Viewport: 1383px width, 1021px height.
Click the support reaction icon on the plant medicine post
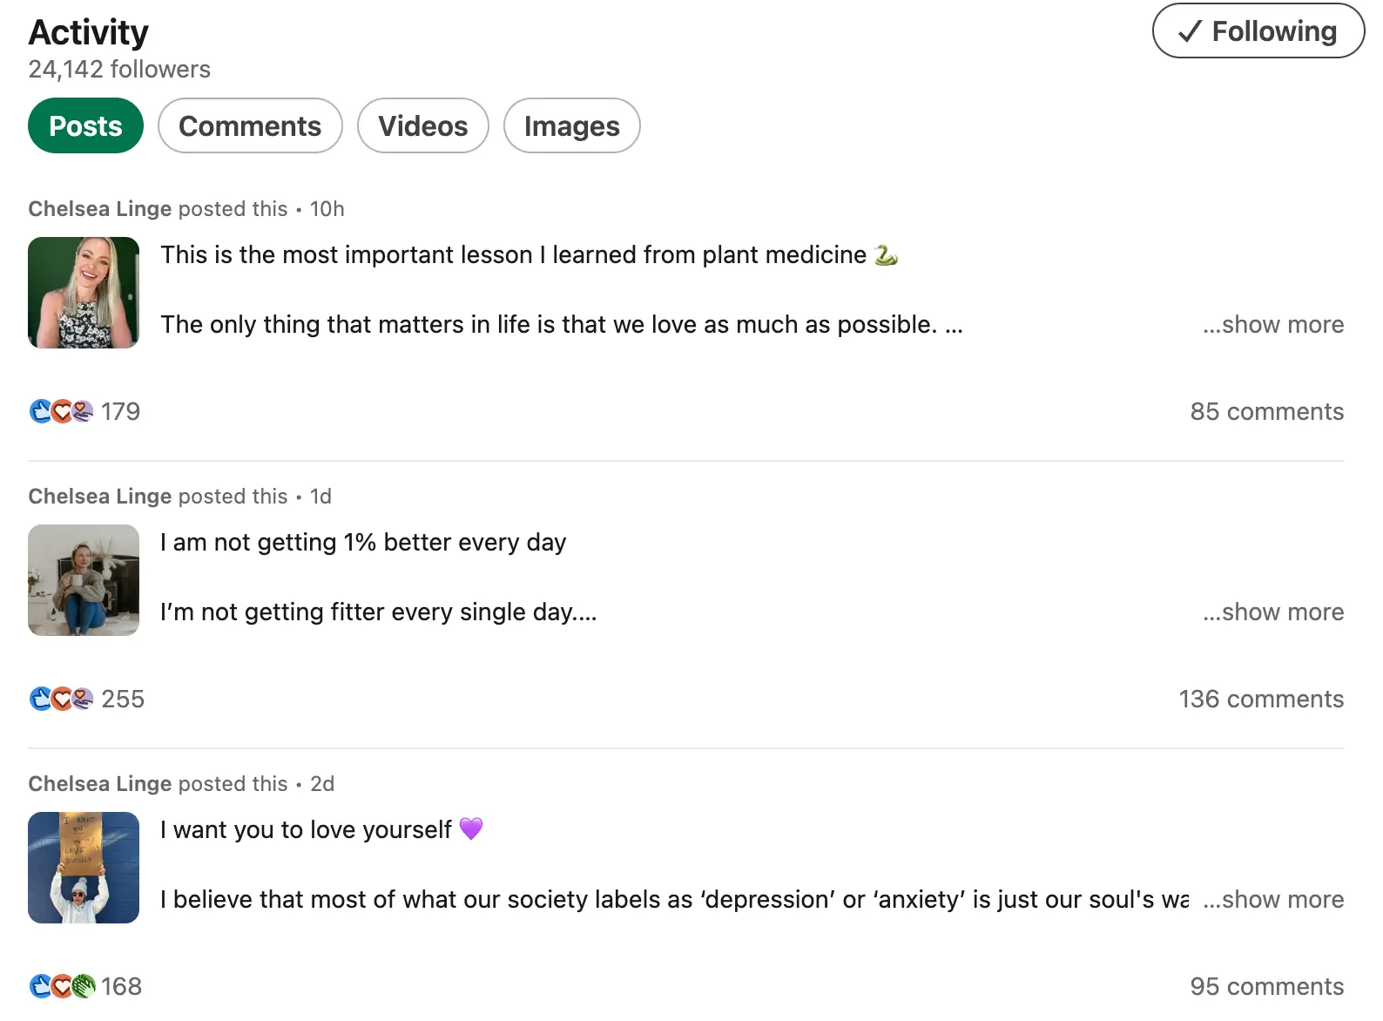(x=83, y=411)
